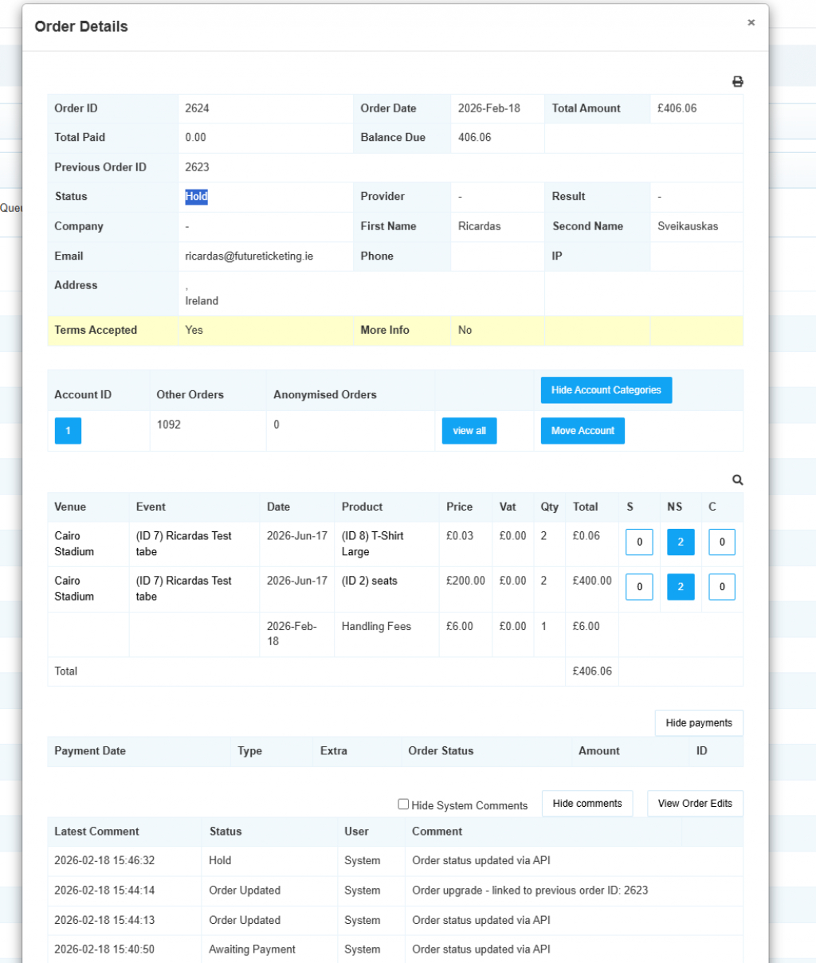Click Payment Date column header
Image resolution: width=816 pixels, height=963 pixels.
(90, 751)
